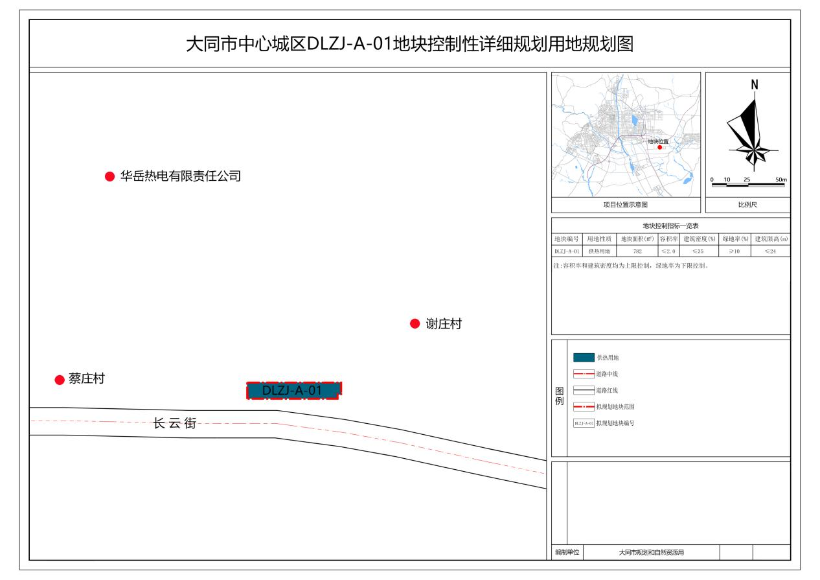Screen dimensions: 820x580
Task: Click the 拟规划地块范围 legend symbol
Action: pyautogui.click(x=584, y=407)
